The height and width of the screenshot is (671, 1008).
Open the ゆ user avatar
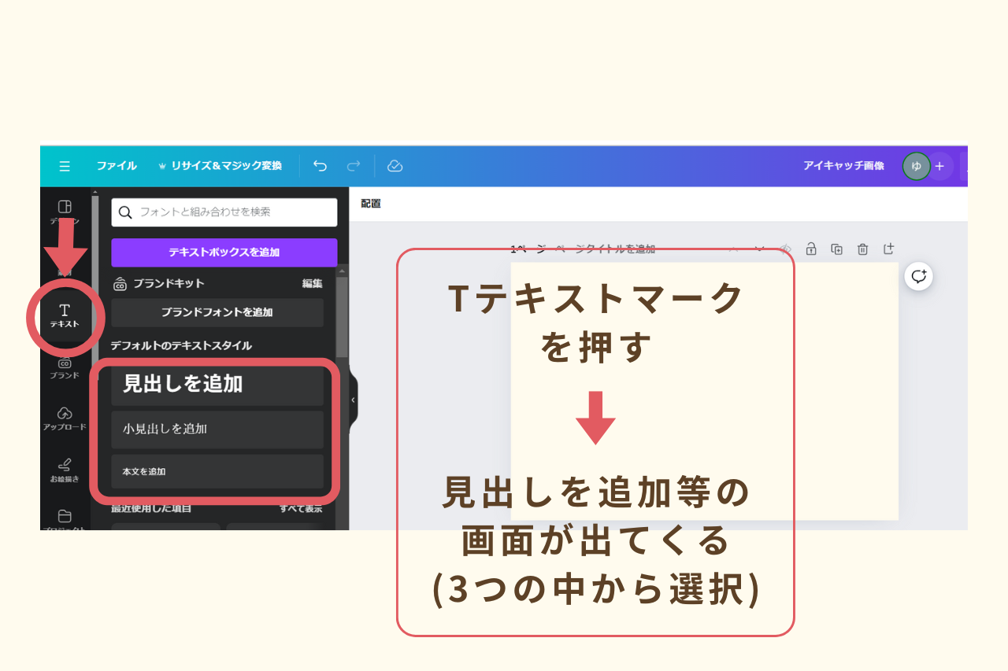point(916,166)
